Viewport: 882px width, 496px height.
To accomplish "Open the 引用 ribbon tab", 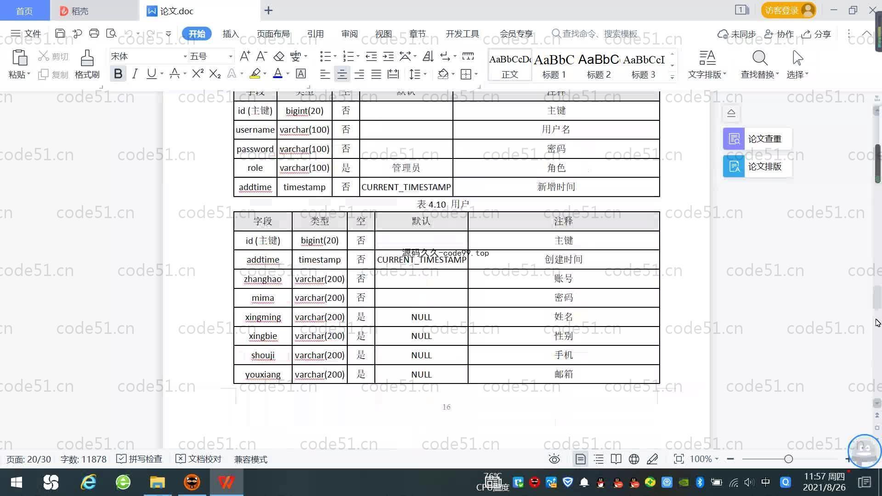I will point(315,34).
